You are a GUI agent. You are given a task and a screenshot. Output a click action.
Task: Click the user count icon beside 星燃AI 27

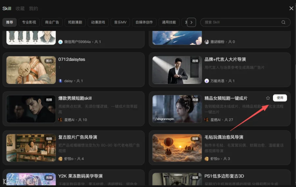click(x=226, y=120)
